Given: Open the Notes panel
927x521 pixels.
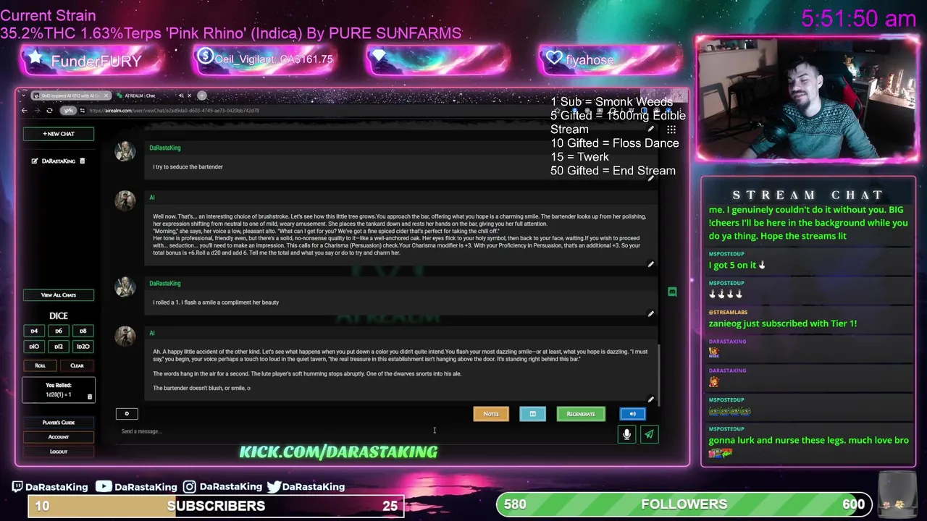Looking at the screenshot, I should coord(491,414).
